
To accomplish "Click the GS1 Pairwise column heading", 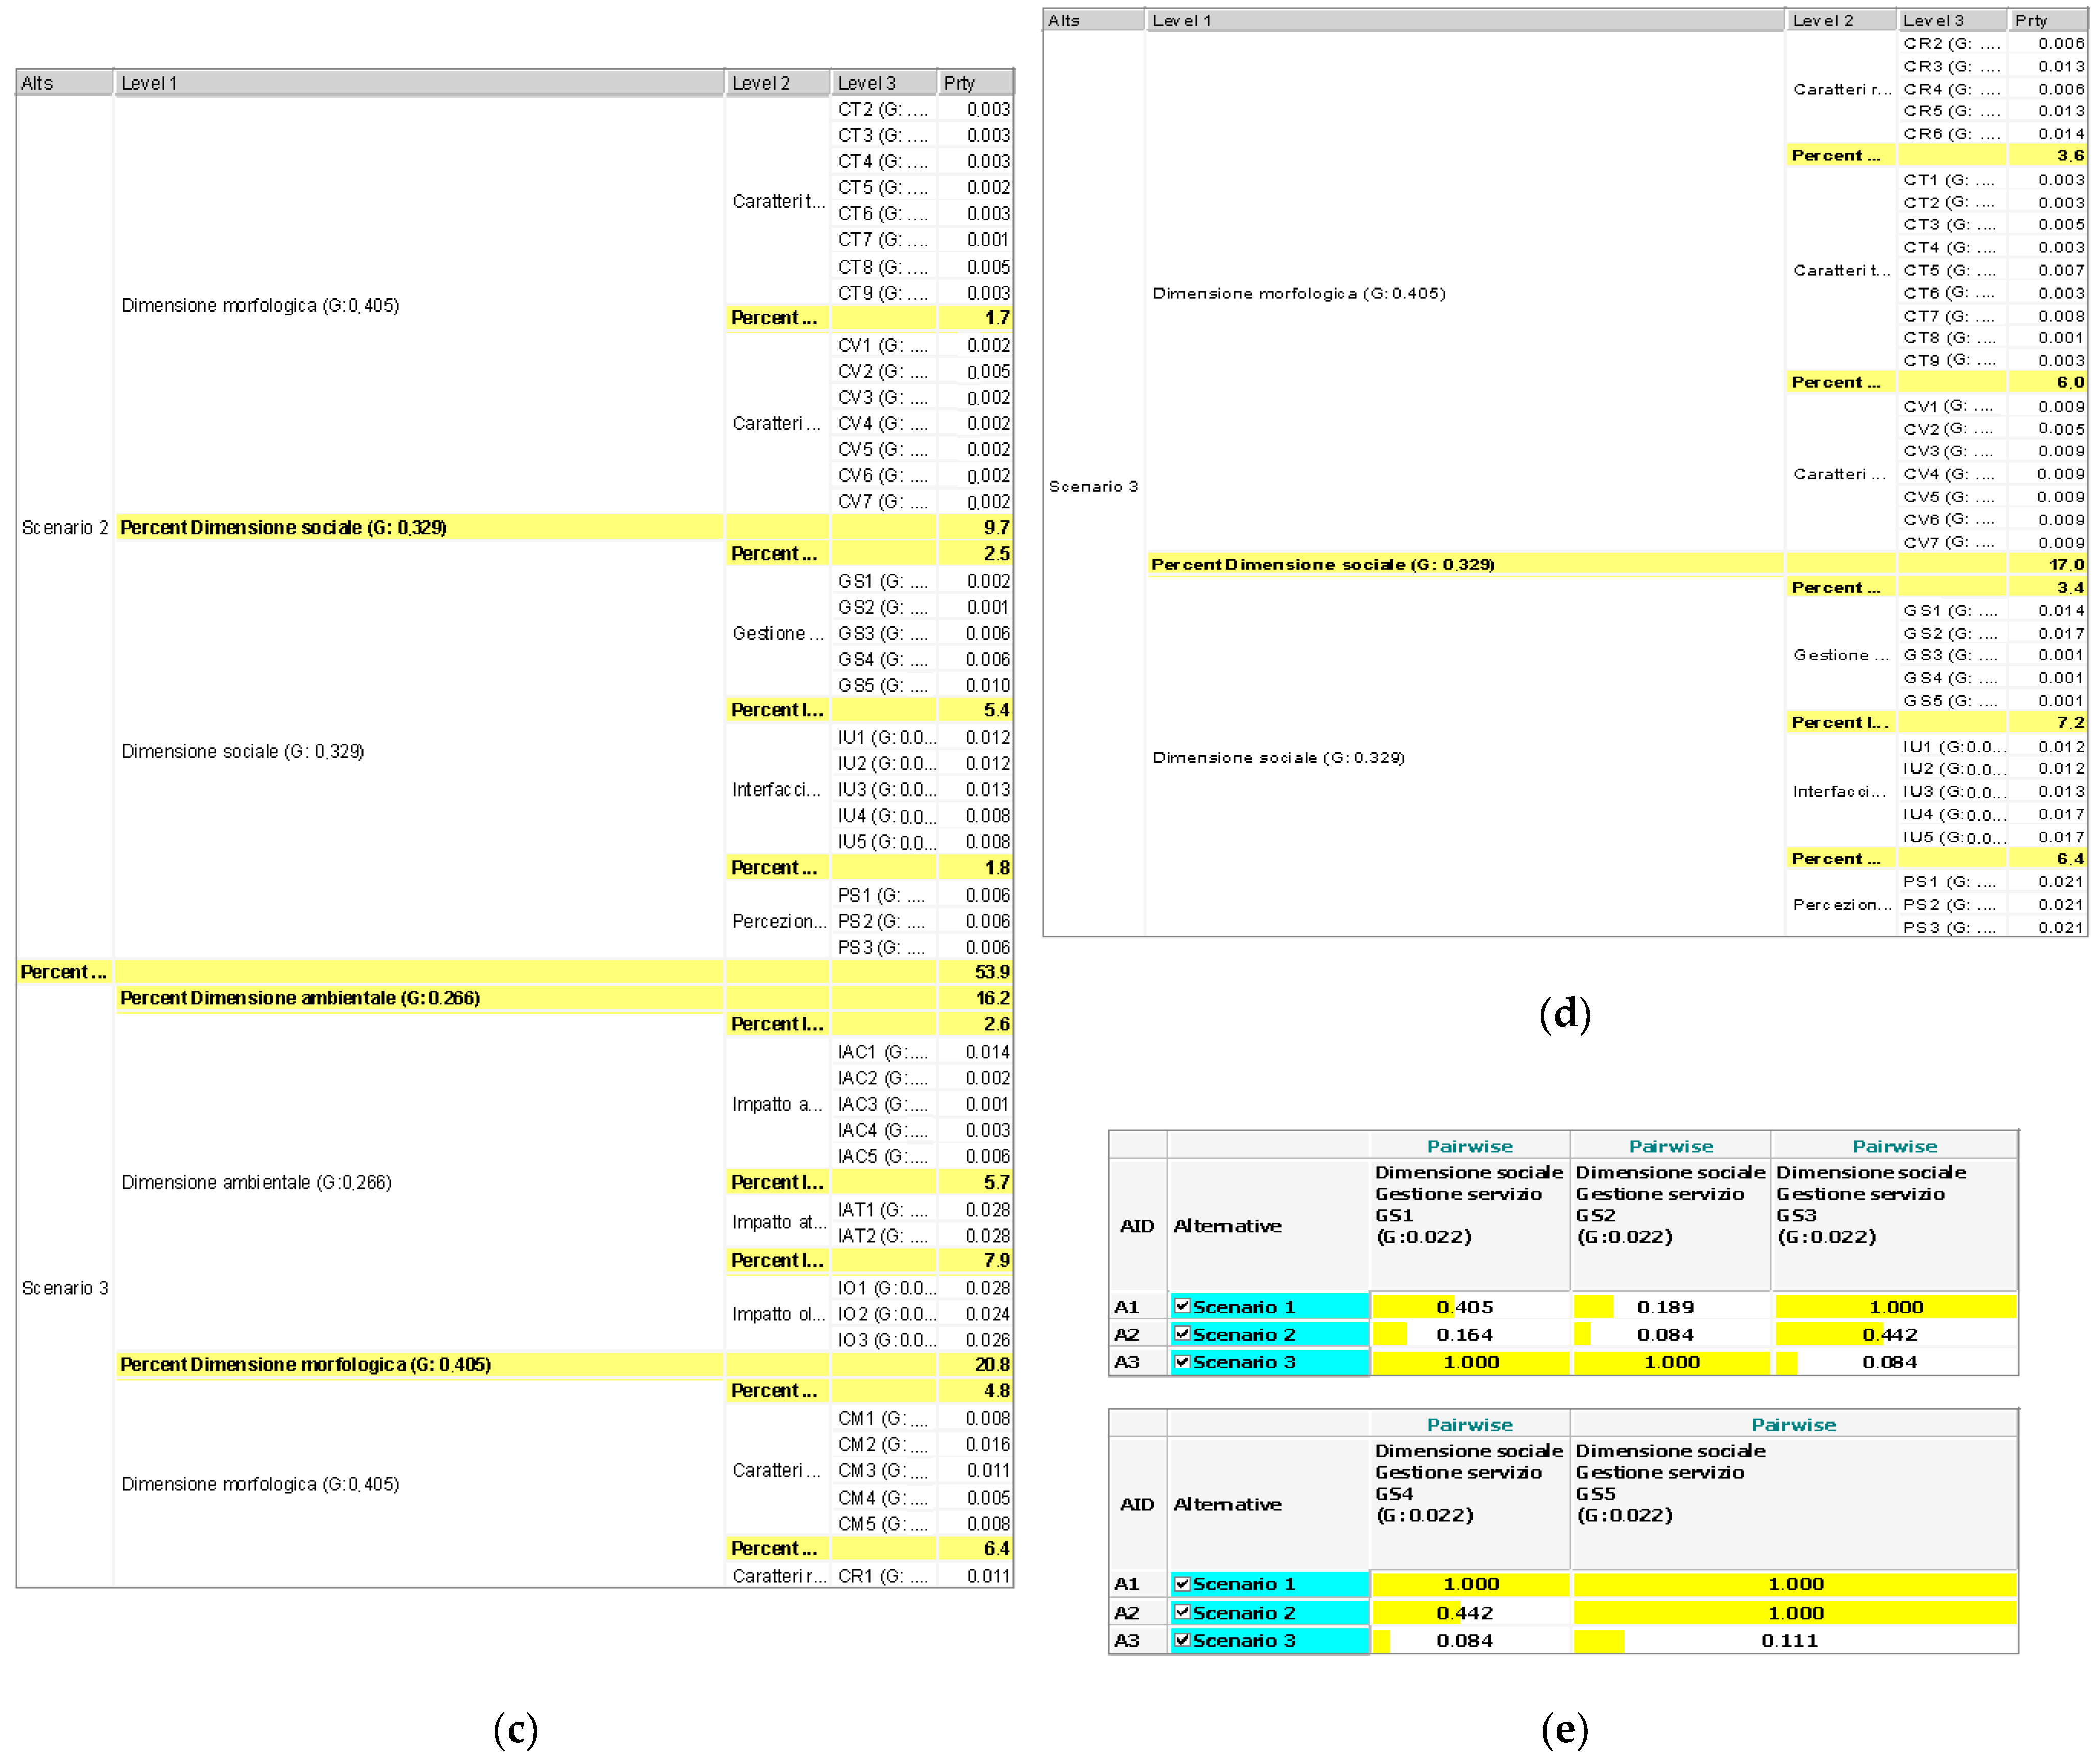I will pos(1469,1146).
